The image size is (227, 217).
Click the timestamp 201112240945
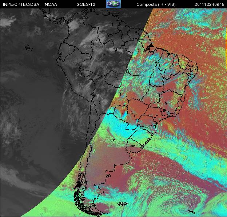[209, 4]
